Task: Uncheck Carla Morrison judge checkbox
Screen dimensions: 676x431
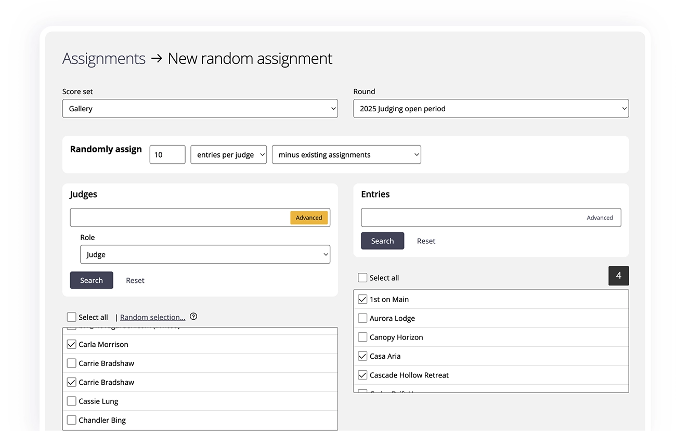Action: pos(72,344)
